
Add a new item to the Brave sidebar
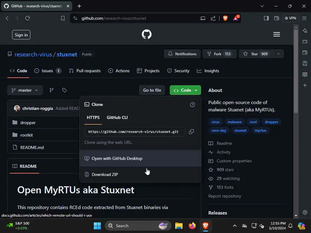coord(305,85)
